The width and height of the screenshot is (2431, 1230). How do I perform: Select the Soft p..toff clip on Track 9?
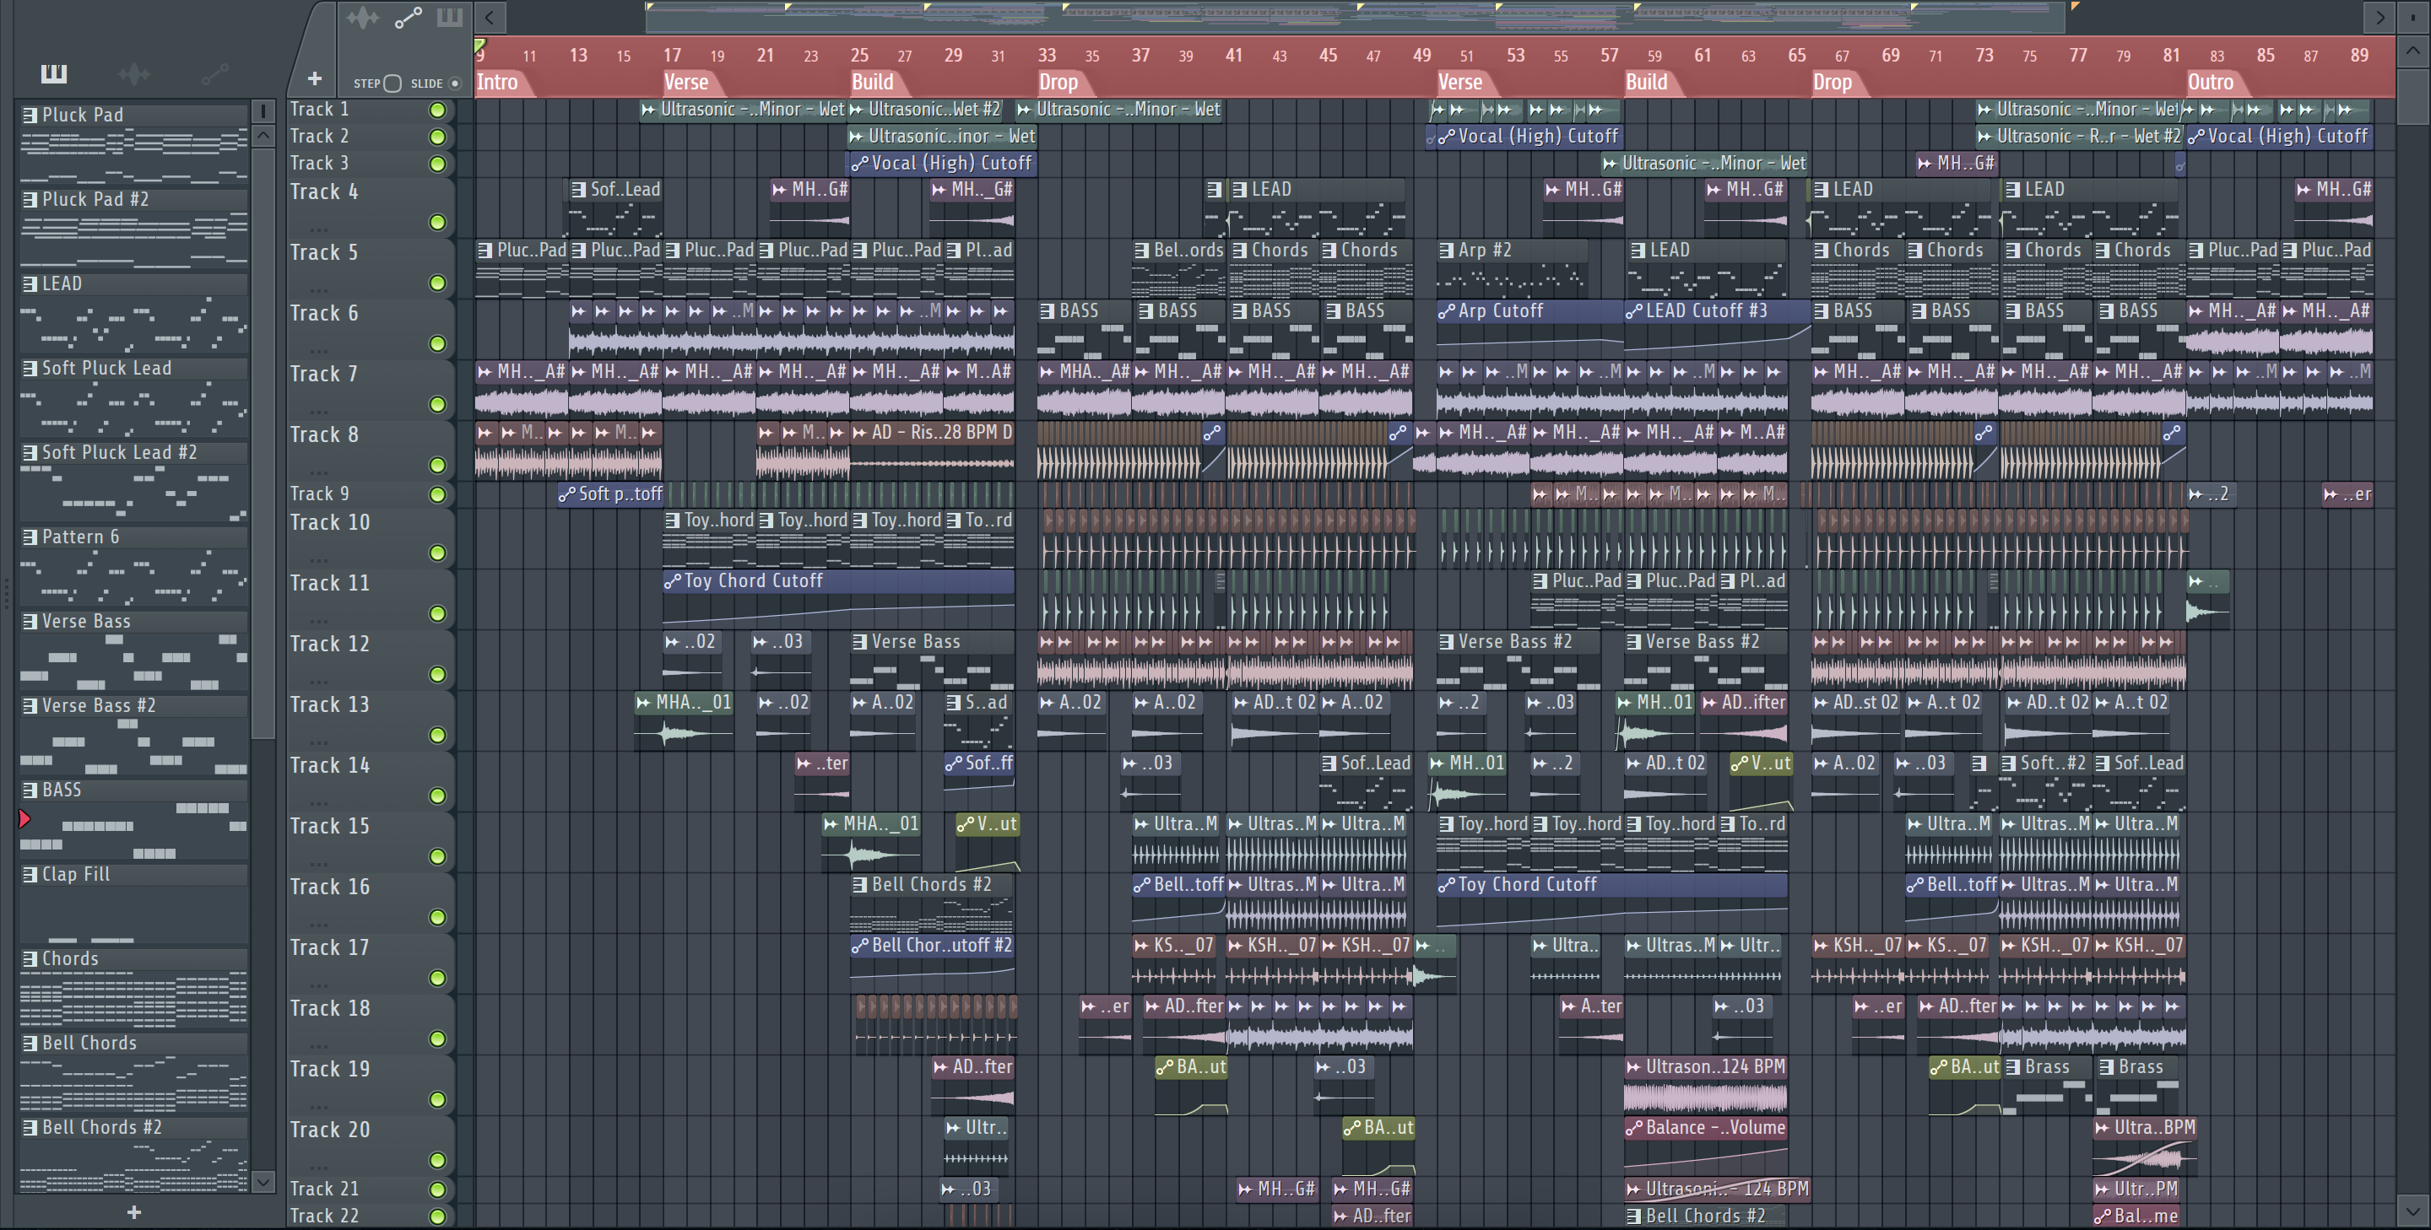(610, 494)
